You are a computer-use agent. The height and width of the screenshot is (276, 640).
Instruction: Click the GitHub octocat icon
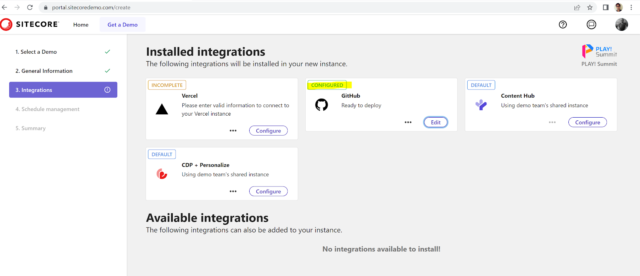(322, 105)
